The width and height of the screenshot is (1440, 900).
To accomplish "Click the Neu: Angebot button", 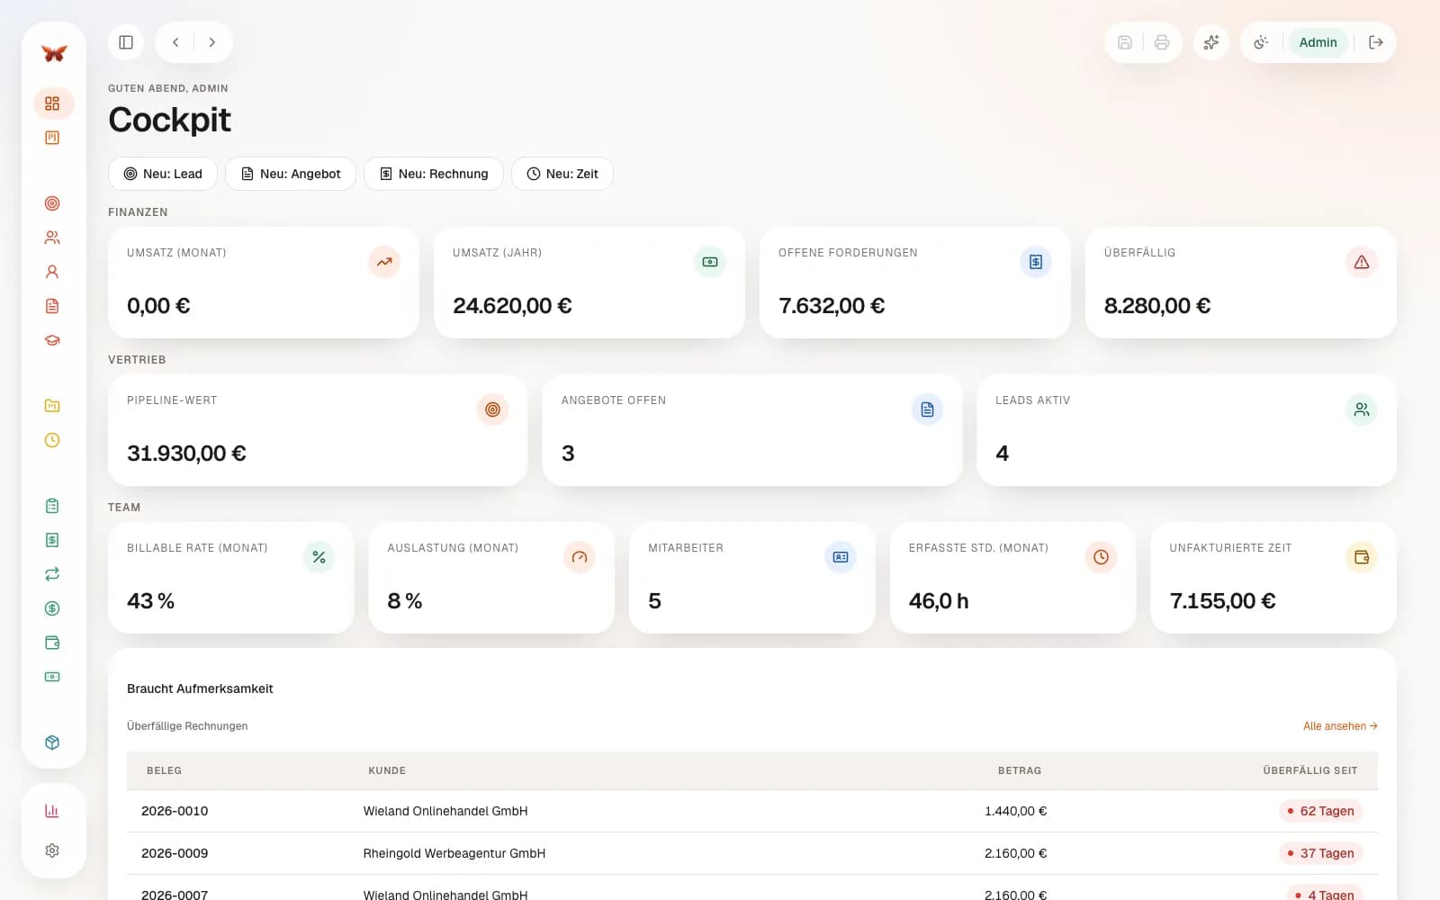I will [x=291, y=174].
